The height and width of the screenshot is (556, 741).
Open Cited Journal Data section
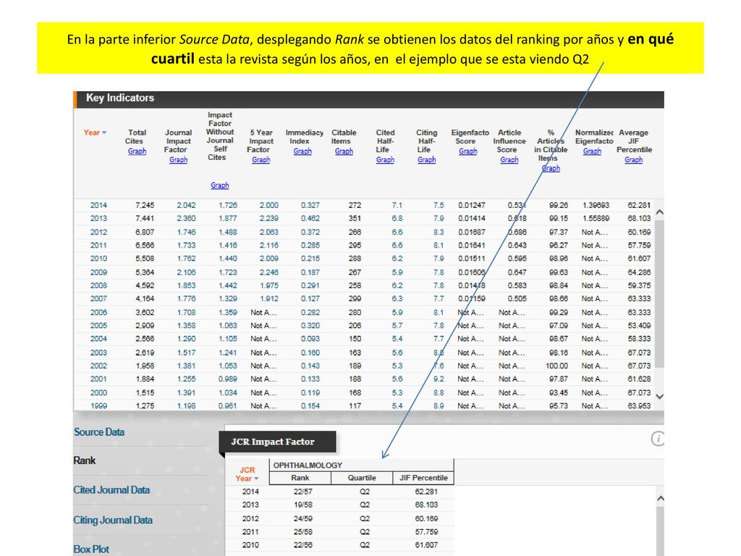pos(111,490)
